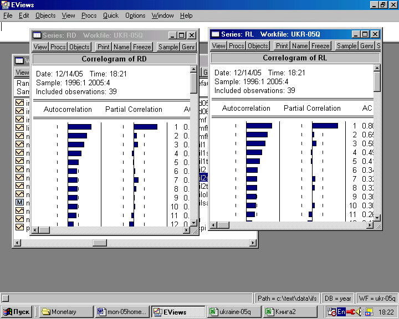This screenshot has height=319, width=399.
Task: Switch to Книга2 Excel workbook in taskbar
Action: [x=290, y=312]
